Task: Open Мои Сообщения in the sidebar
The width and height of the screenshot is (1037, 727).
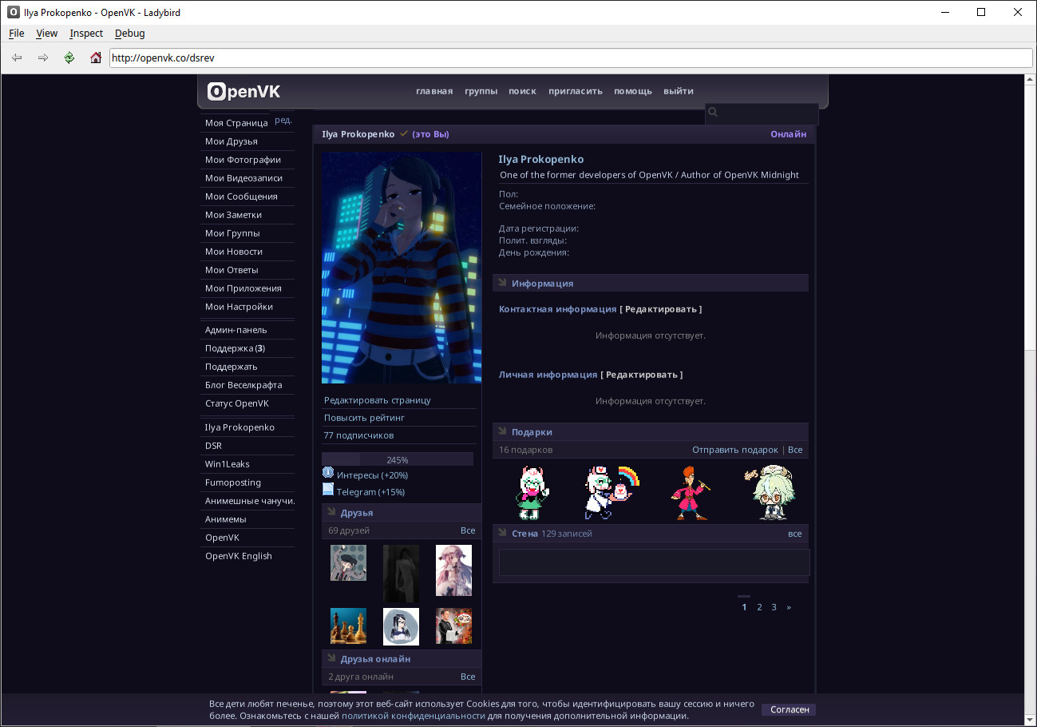Action: click(x=241, y=197)
